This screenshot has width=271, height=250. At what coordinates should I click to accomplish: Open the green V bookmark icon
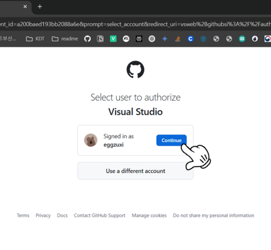coord(113,39)
